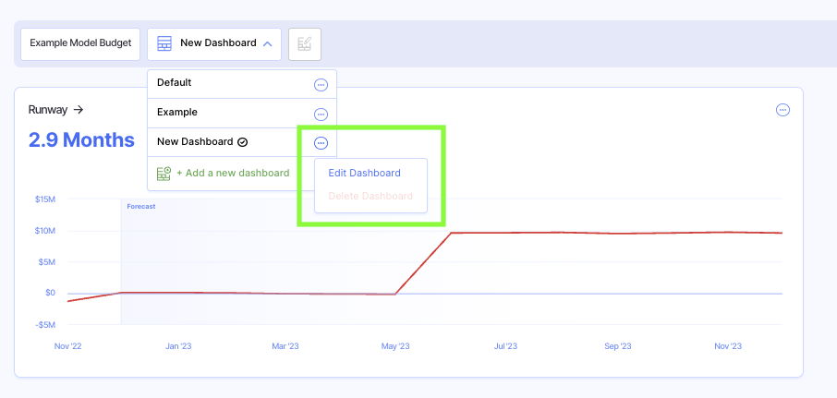Image resolution: width=837 pixels, height=398 pixels.
Task: Open the Example dashboard's ellipsis menu
Action: [x=321, y=115]
